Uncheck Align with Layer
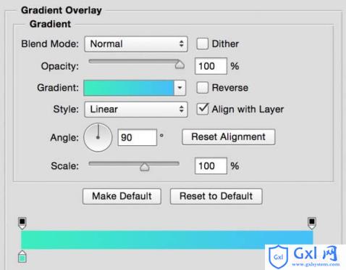Viewport: 346px width, 270px height. (x=202, y=109)
